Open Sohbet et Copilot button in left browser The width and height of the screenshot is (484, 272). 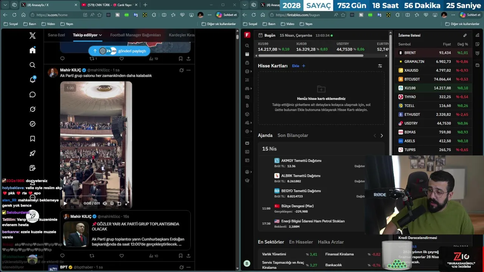(x=226, y=15)
